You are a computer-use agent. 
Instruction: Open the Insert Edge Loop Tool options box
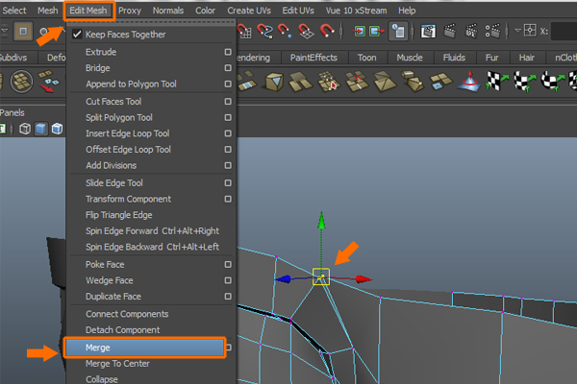coord(228,133)
